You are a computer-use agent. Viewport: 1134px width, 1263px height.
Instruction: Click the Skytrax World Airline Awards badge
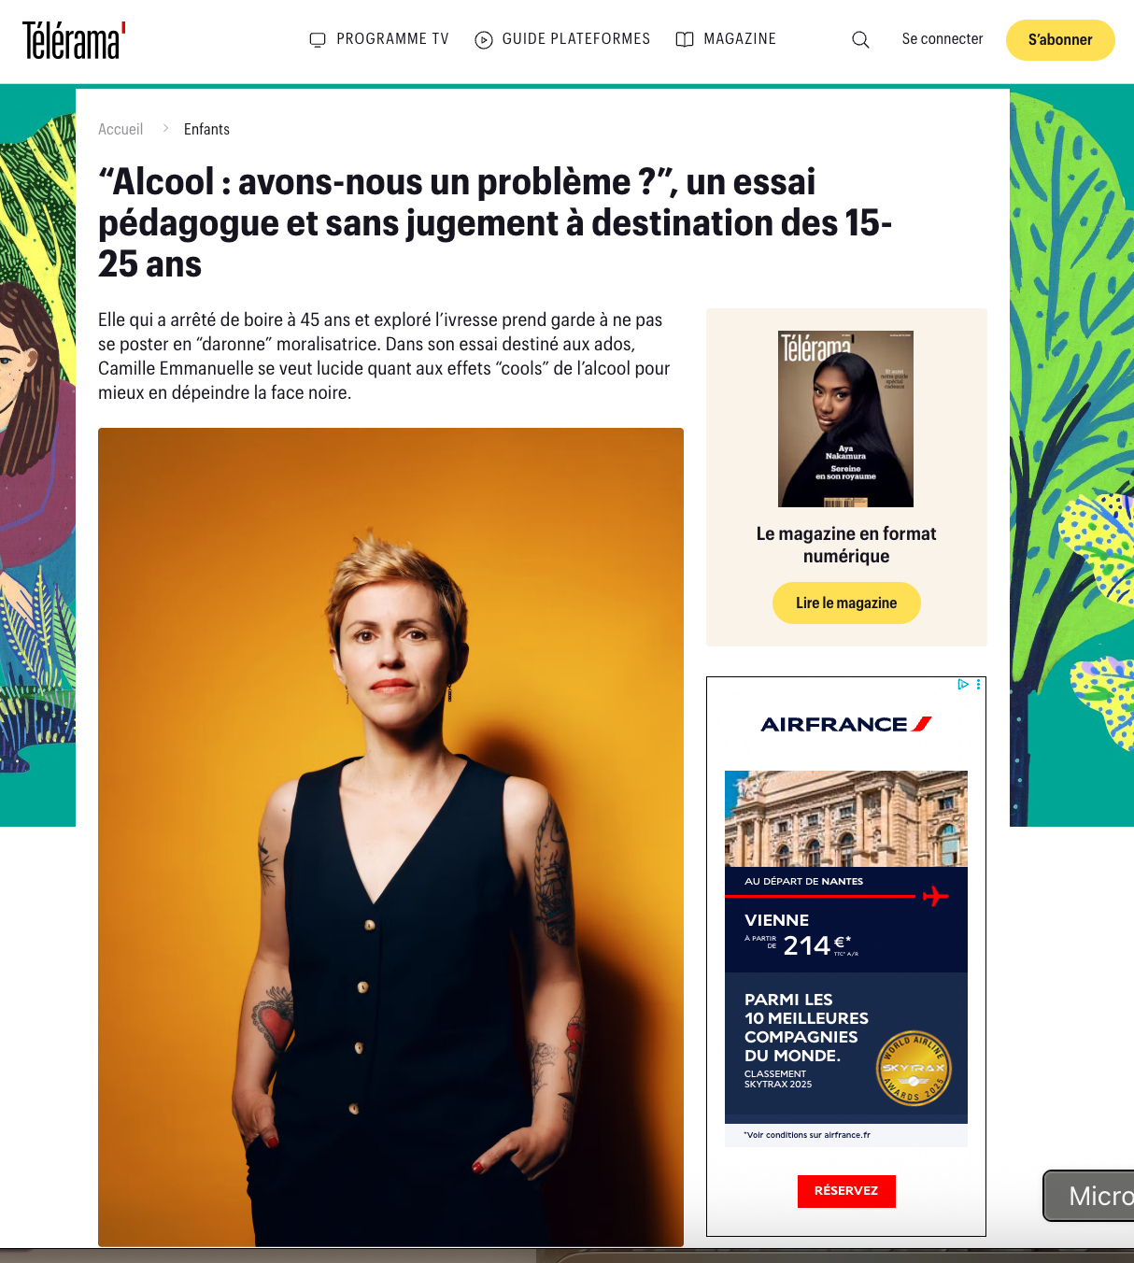914,1069
